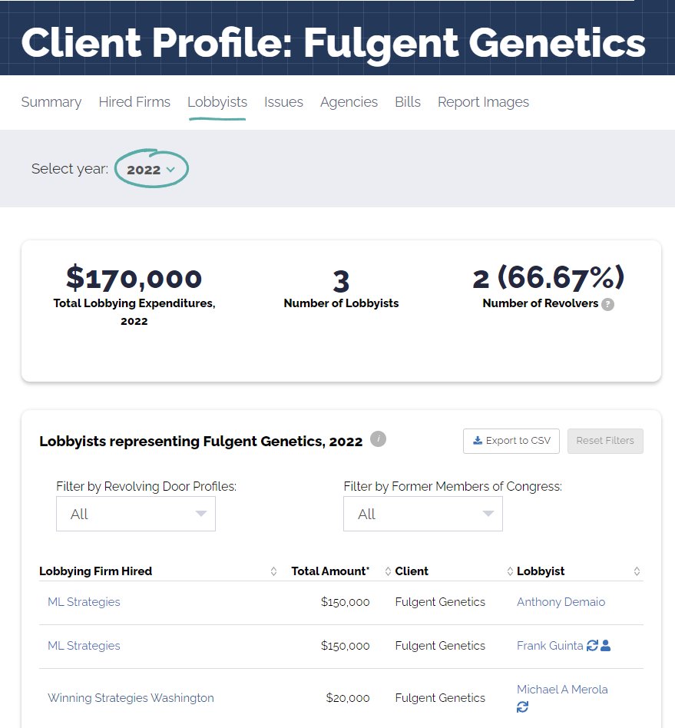Open the Summary tab
The image size is (675, 728).
click(x=51, y=101)
